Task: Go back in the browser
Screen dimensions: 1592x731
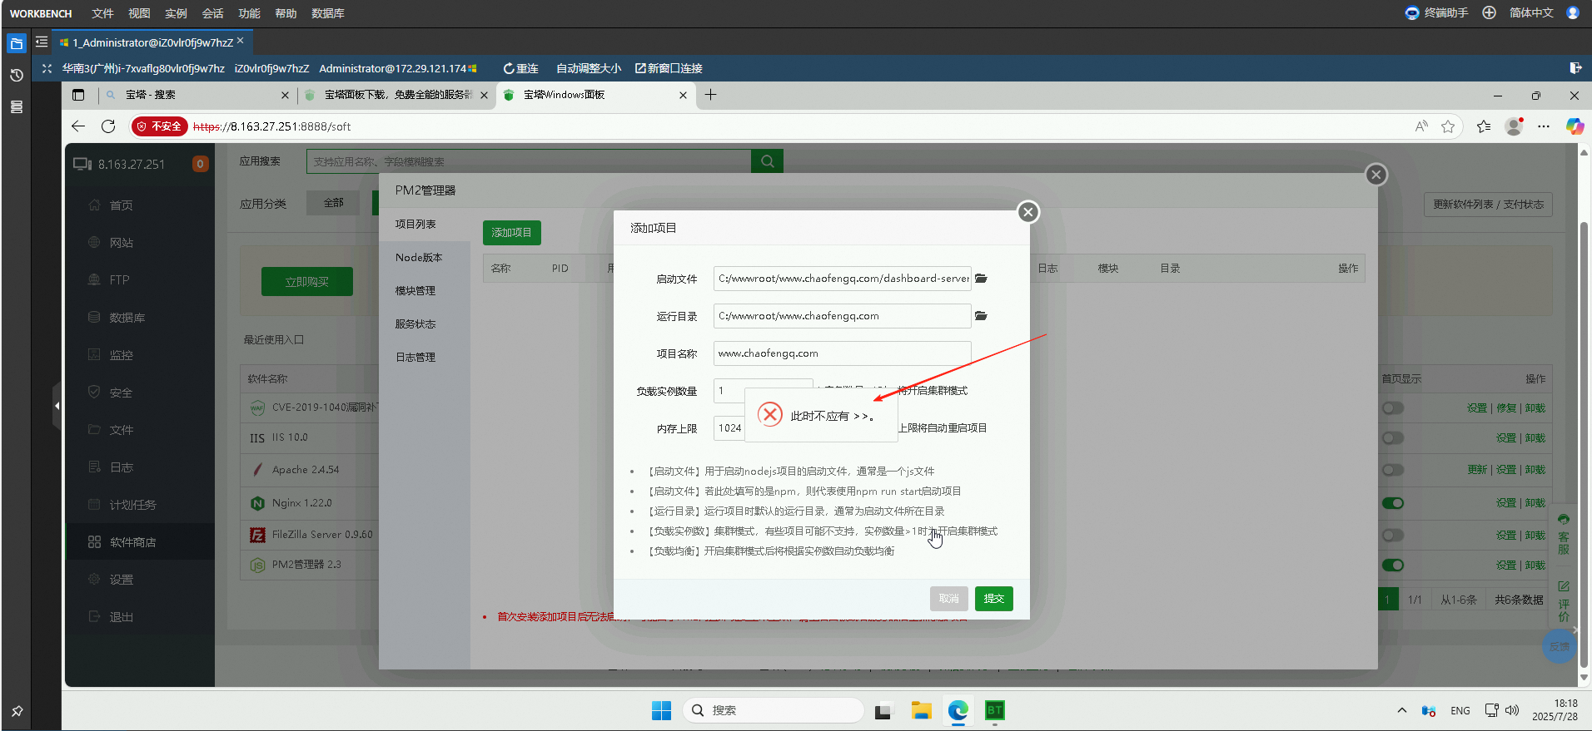Action: coord(78,126)
